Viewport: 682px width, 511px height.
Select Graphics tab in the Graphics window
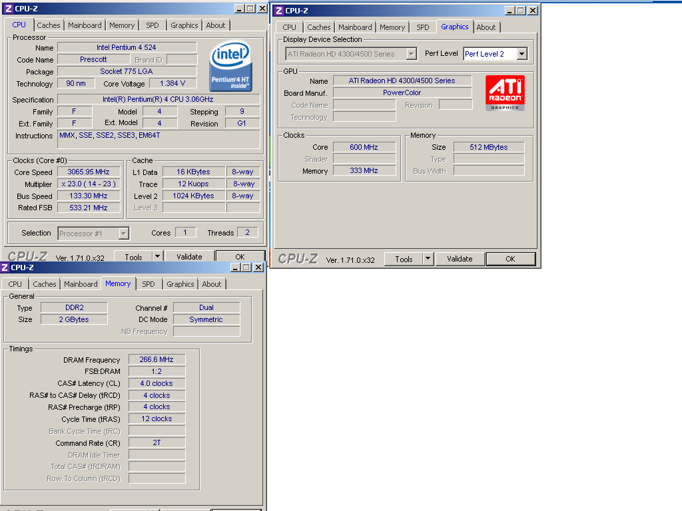coord(454,27)
